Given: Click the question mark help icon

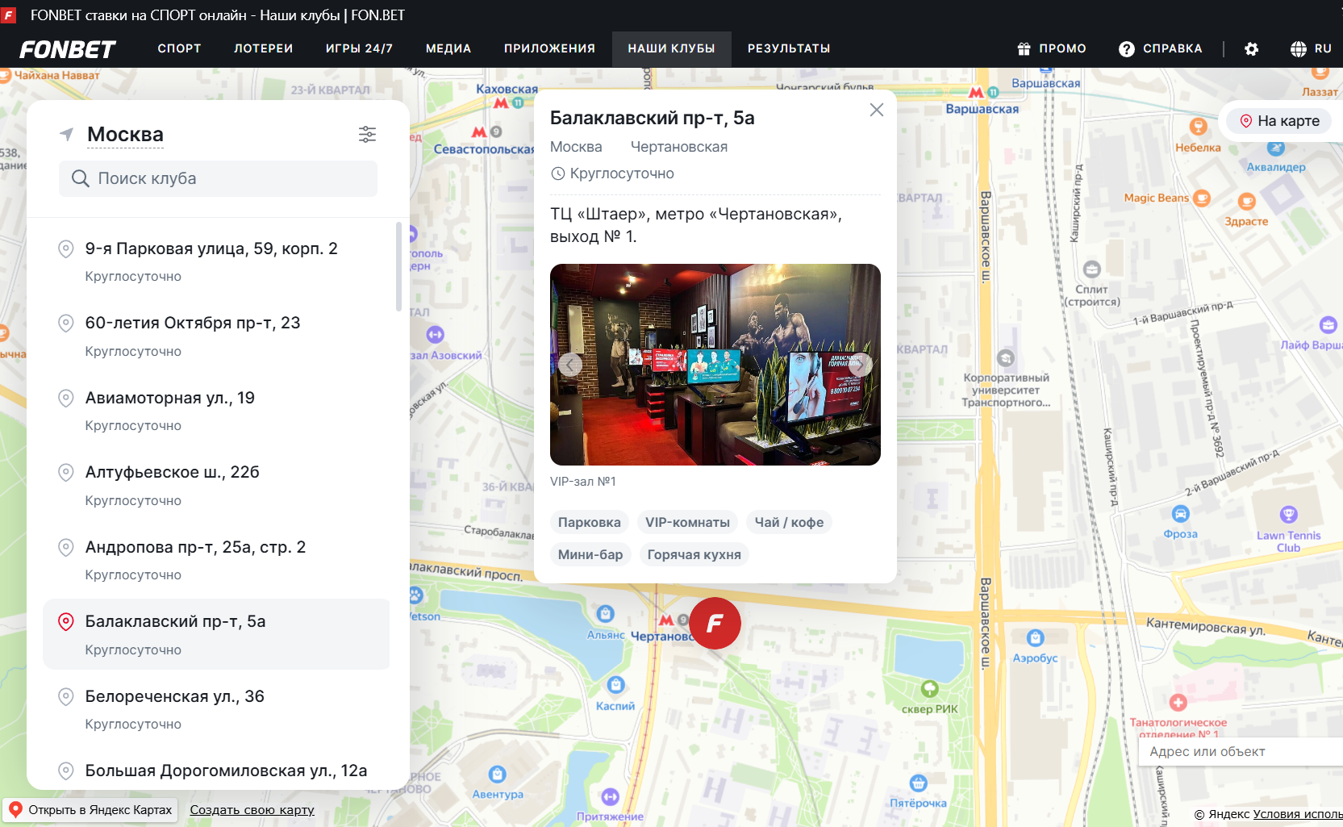Looking at the screenshot, I should pyautogui.click(x=1126, y=49).
